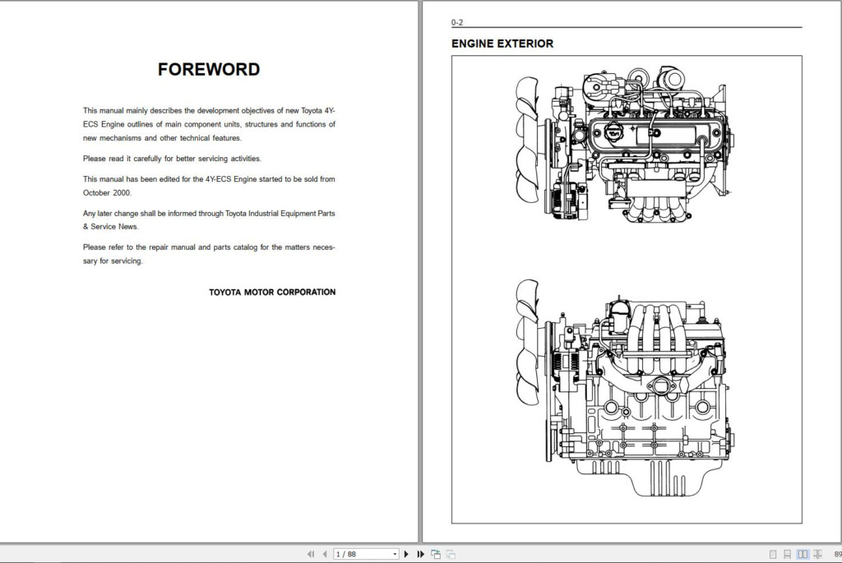This screenshot has width=842, height=563.
Task: Click the page label 0-2
Action: (x=457, y=22)
